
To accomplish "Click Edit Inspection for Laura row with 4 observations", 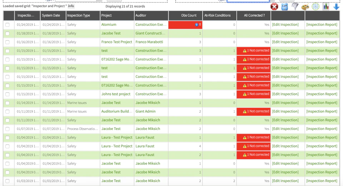I will click(285, 146).
